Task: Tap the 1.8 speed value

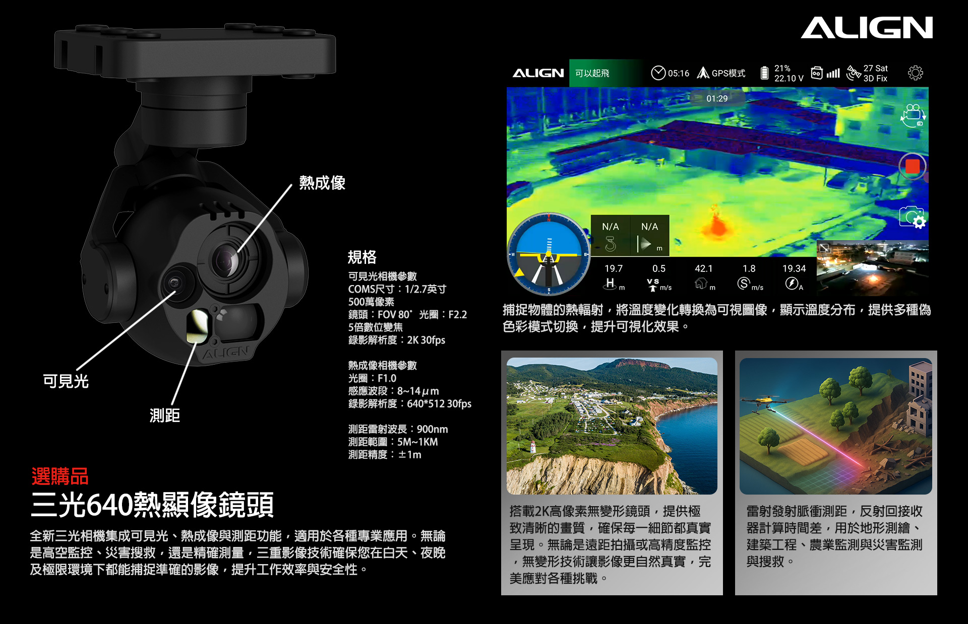Action: [x=749, y=268]
